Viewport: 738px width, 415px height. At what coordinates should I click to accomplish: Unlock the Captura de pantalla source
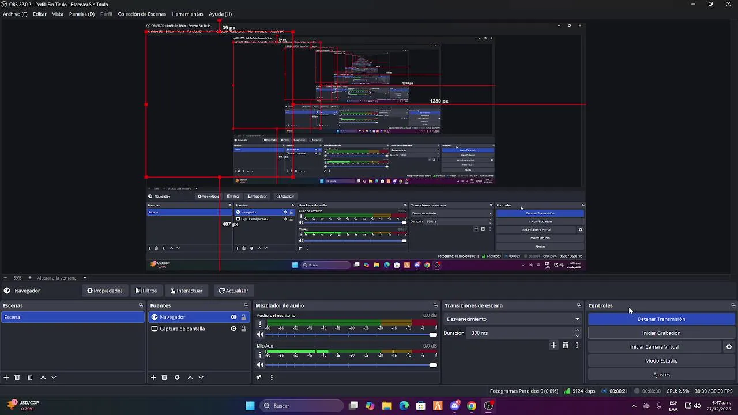tap(243, 329)
